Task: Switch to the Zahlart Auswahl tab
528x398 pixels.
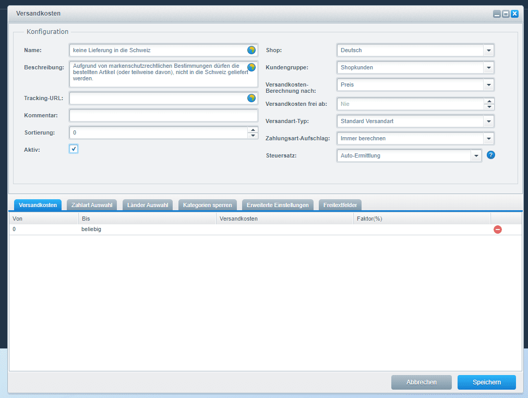Action: coord(92,205)
